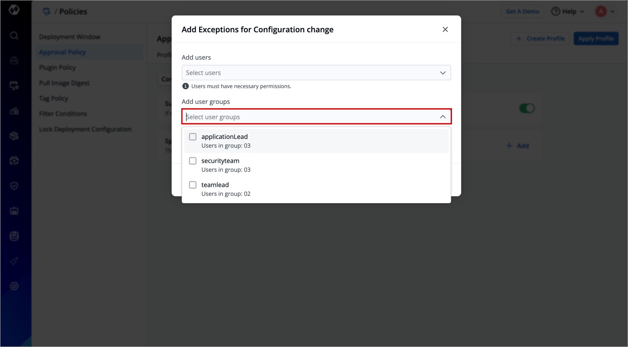Select Plugin Policy in sidebar
The height and width of the screenshot is (347, 628).
point(57,67)
